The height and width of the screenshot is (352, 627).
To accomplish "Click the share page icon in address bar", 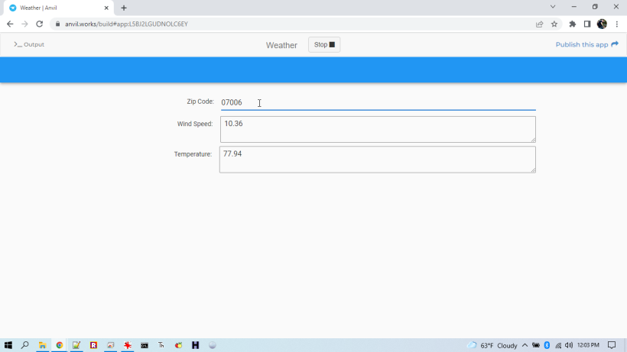I will coord(540,24).
